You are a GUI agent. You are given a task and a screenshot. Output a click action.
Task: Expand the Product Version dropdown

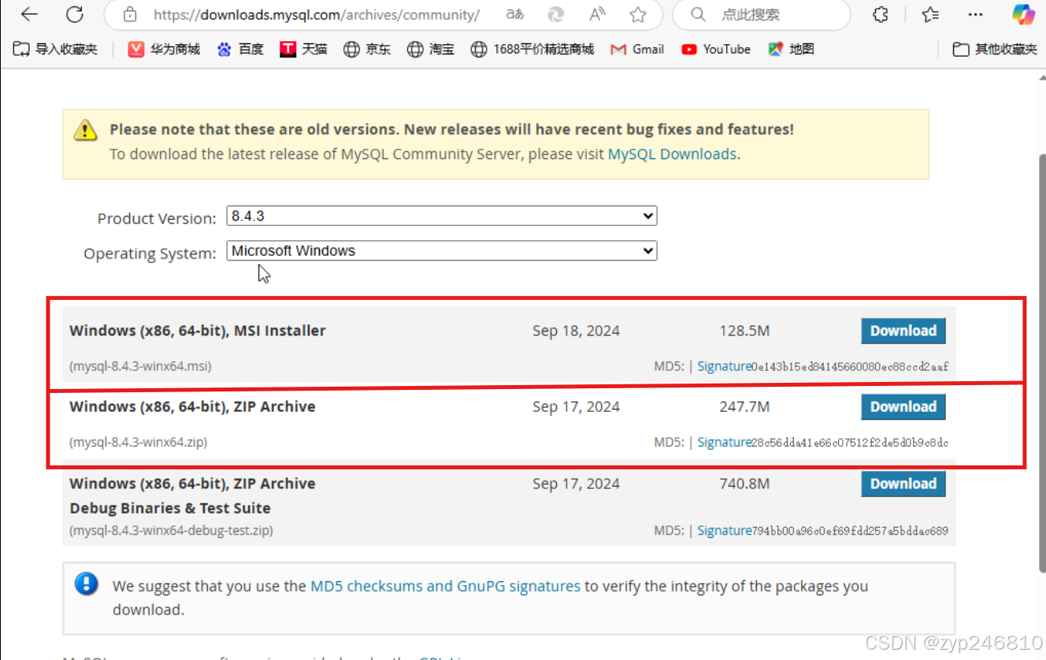point(441,215)
